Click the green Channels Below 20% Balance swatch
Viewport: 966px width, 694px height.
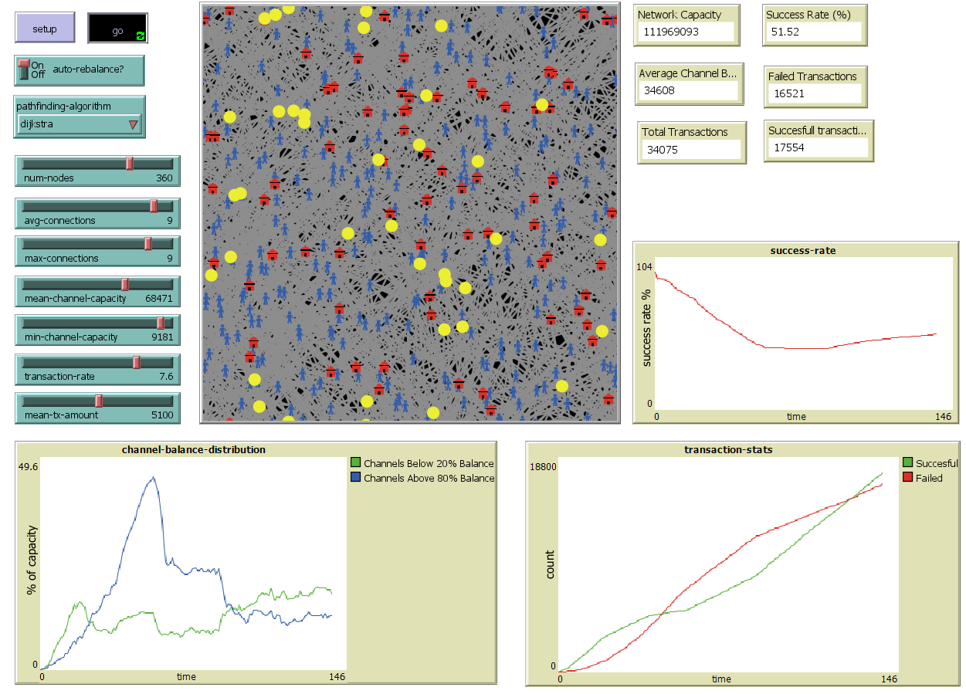coord(355,464)
